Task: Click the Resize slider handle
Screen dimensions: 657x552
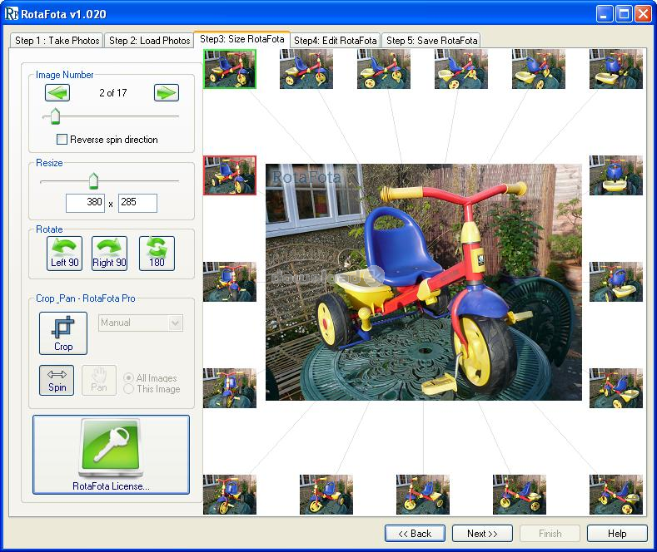Action: pyautogui.click(x=93, y=180)
